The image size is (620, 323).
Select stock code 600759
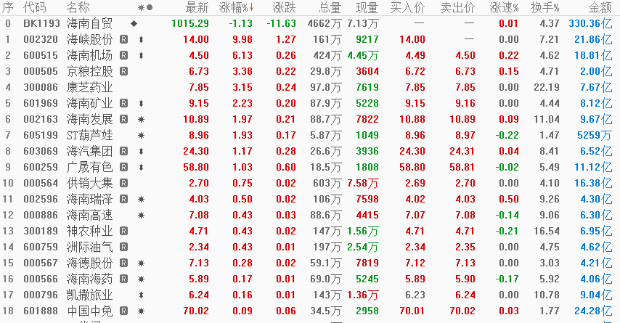point(41,247)
